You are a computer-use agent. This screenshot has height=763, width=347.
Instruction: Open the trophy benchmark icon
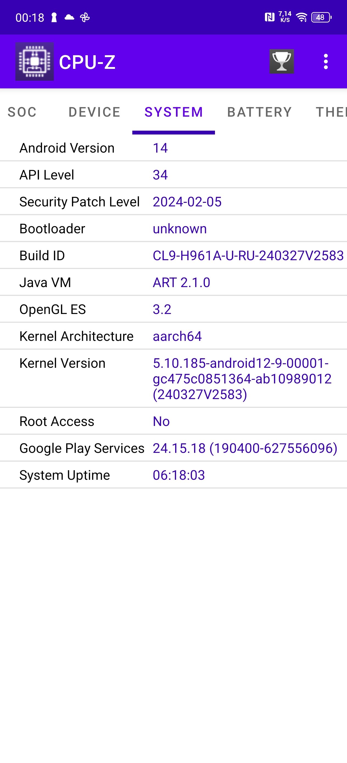click(281, 61)
